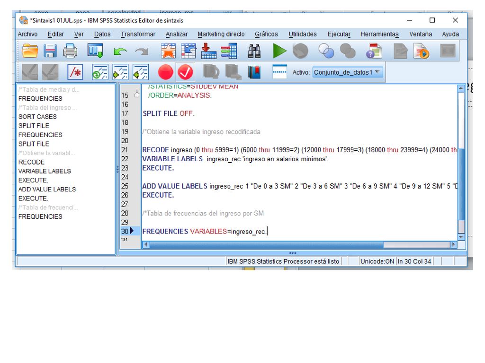Open the Archivo menu

(27, 34)
